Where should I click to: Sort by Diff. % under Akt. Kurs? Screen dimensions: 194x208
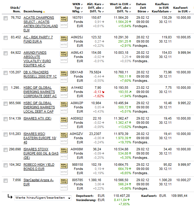[103, 12]
